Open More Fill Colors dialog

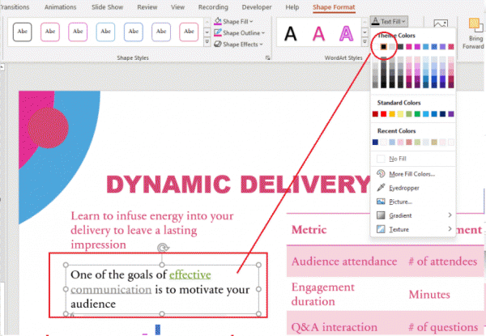(x=411, y=173)
